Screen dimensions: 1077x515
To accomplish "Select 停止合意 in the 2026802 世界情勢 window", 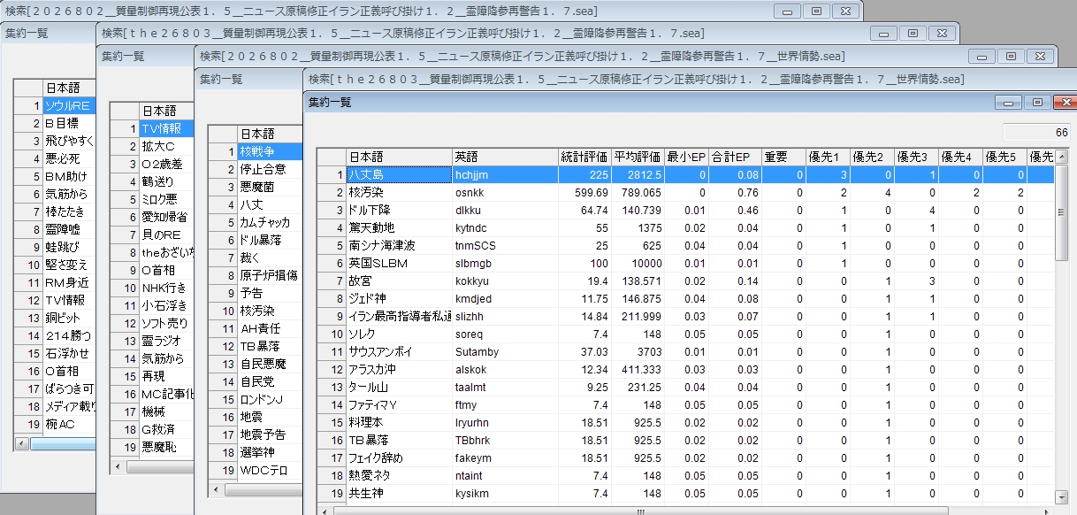I will click(269, 169).
